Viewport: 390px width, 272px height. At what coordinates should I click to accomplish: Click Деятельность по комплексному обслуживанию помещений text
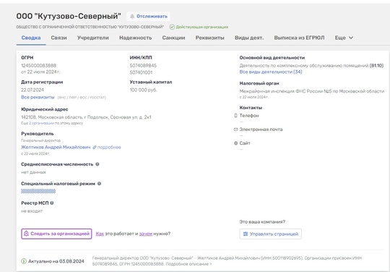point(303,66)
